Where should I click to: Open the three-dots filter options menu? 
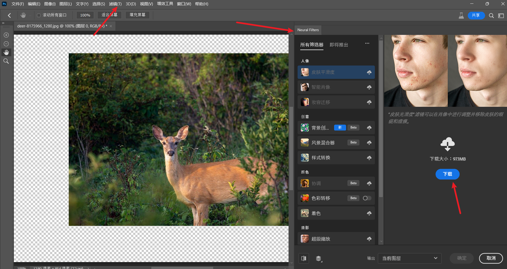[x=367, y=43]
